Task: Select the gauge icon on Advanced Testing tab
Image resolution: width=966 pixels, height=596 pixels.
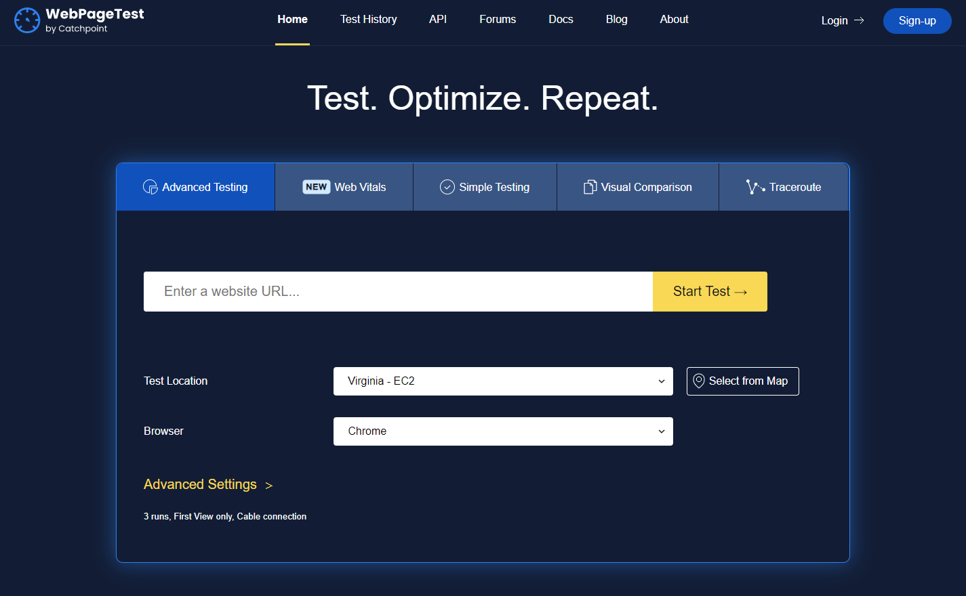Action: point(149,186)
